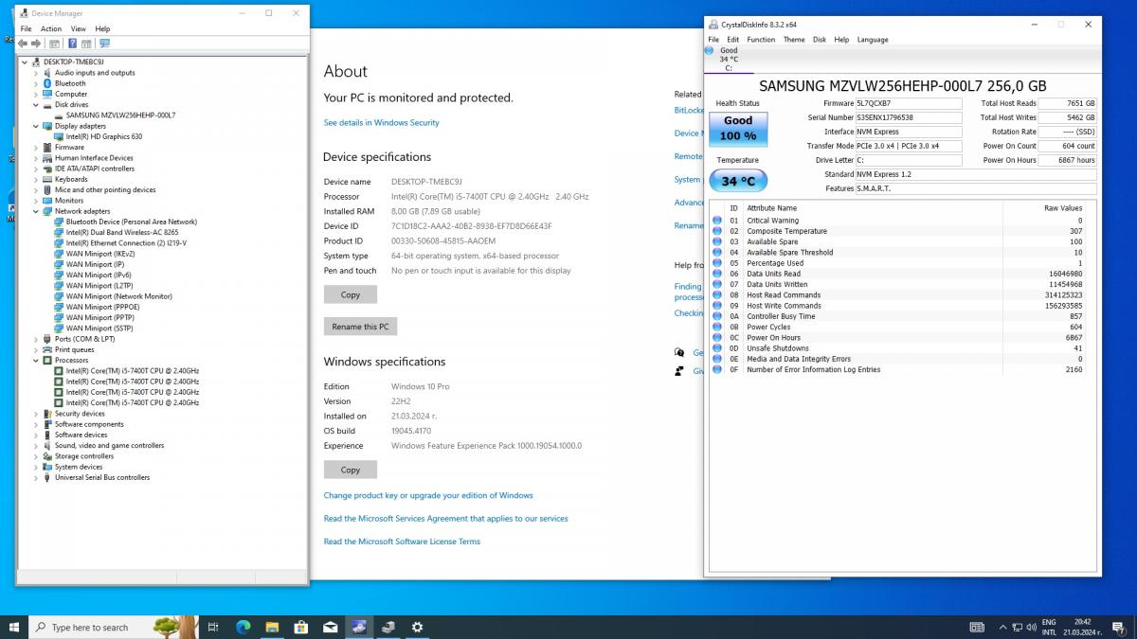Click the Forward arrow in Device Manager toolbar
Viewport: 1137px width, 639px height.
(36, 44)
